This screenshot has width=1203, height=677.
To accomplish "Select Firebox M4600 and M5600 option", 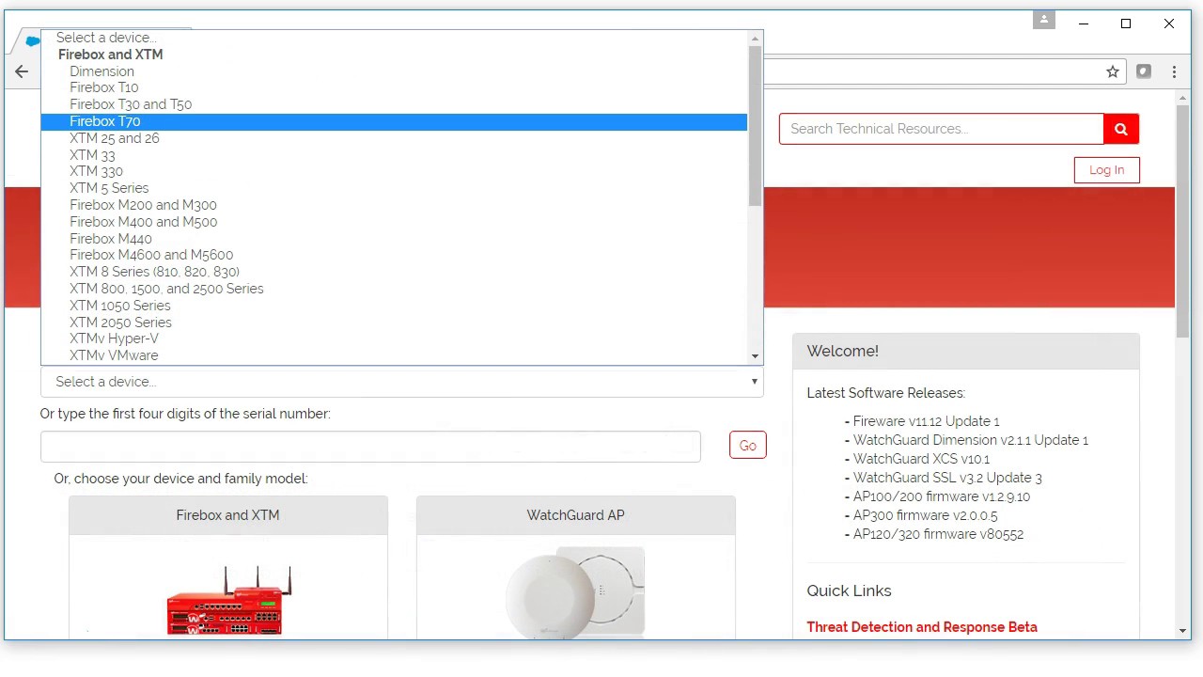I will point(394,255).
